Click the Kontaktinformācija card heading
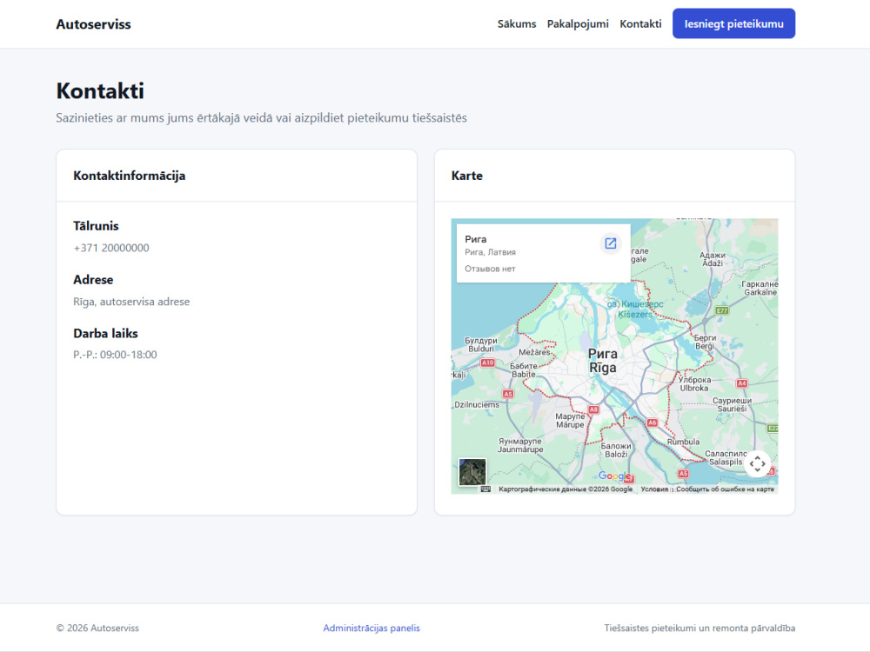 click(130, 176)
